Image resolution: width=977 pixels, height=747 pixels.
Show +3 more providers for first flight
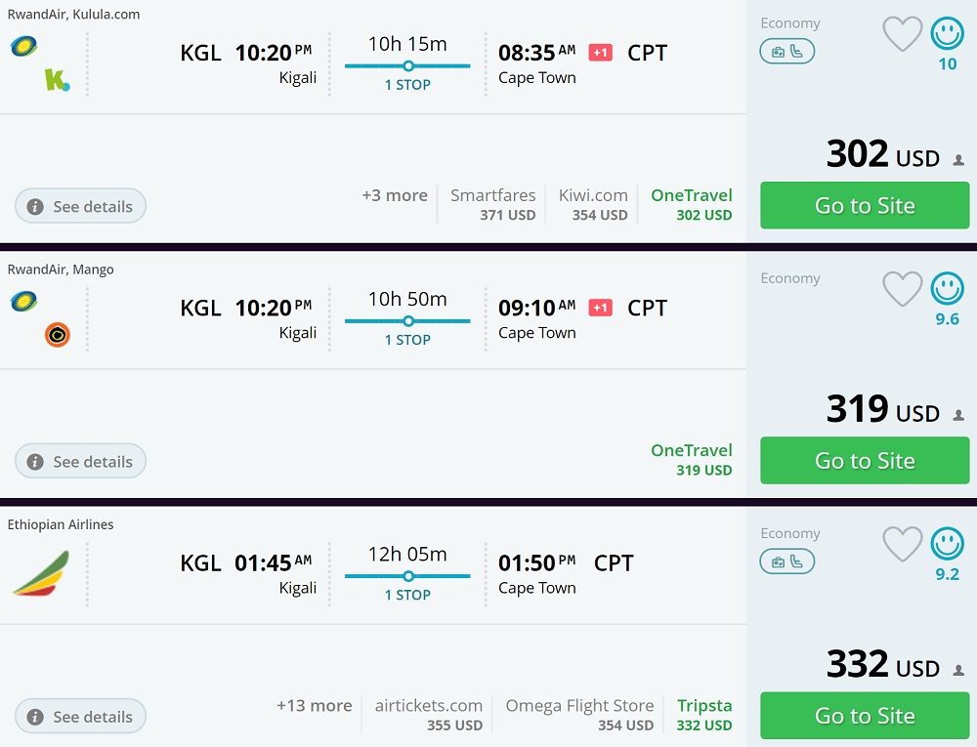click(x=395, y=195)
